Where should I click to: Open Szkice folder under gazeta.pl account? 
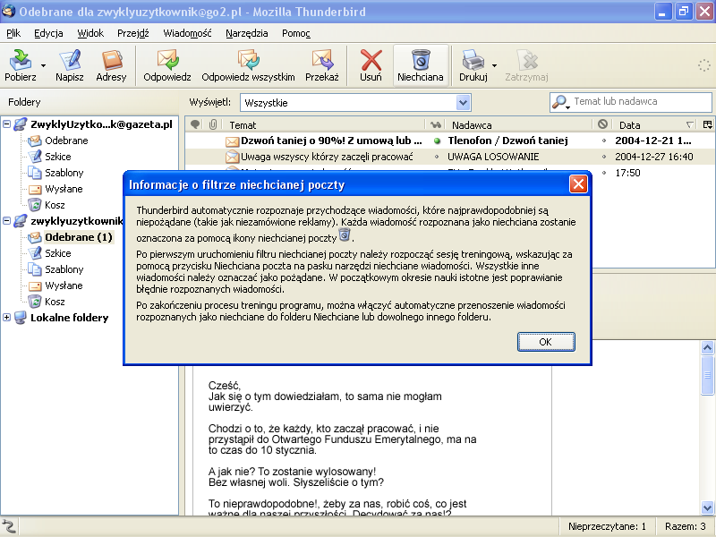(58, 157)
